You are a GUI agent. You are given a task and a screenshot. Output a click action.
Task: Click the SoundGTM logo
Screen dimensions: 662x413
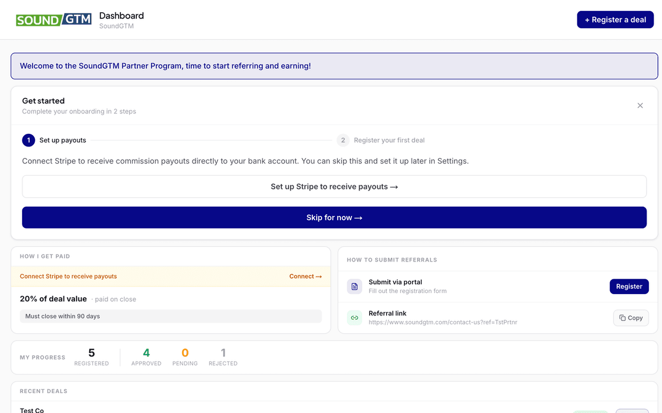click(x=54, y=19)
